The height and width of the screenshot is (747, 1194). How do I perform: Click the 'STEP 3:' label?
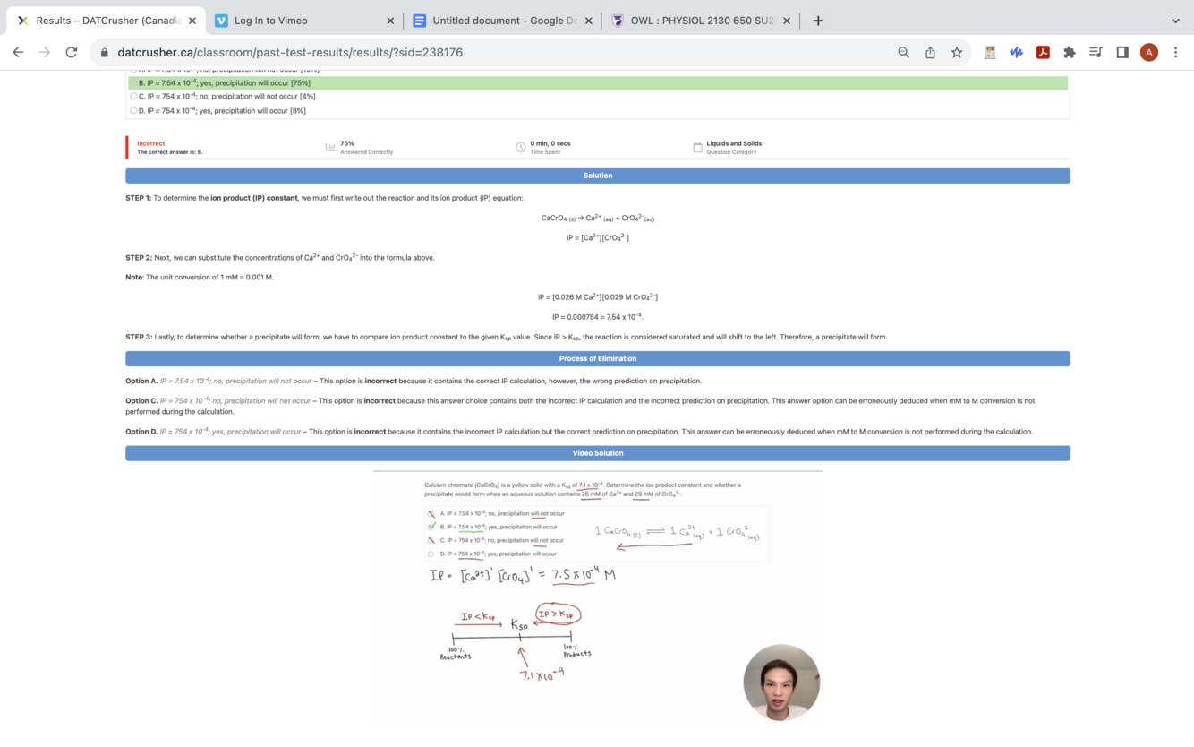coord(139,338)
